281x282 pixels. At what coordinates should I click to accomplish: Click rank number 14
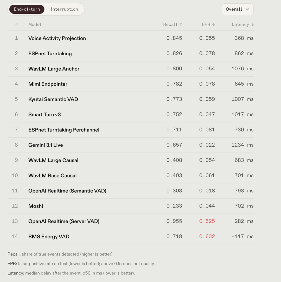(x=15, y=237)
